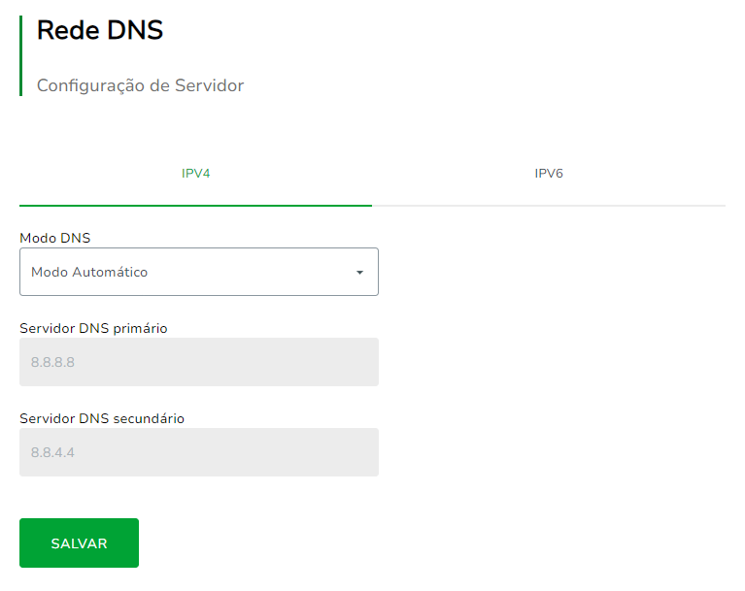Click the green underline below IPV4
Screen dimensions: 745x591
[195, 205]
